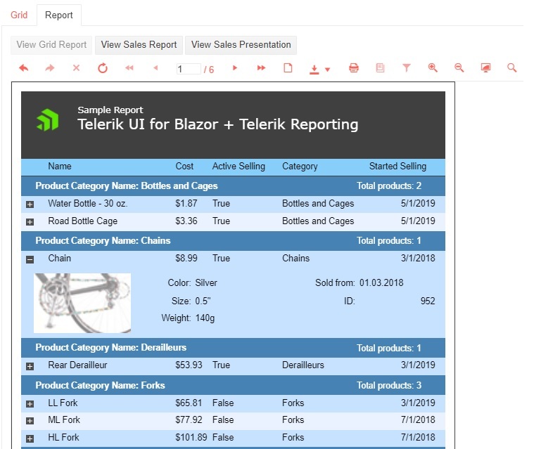This screenshot has height=449, width=534.
Task: Click the 7/1/2018 date for ML Fork
Action: tap(418, 419)
